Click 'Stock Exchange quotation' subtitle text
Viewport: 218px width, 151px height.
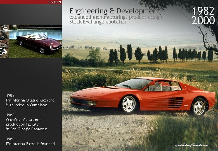click(x=98, y=22)
